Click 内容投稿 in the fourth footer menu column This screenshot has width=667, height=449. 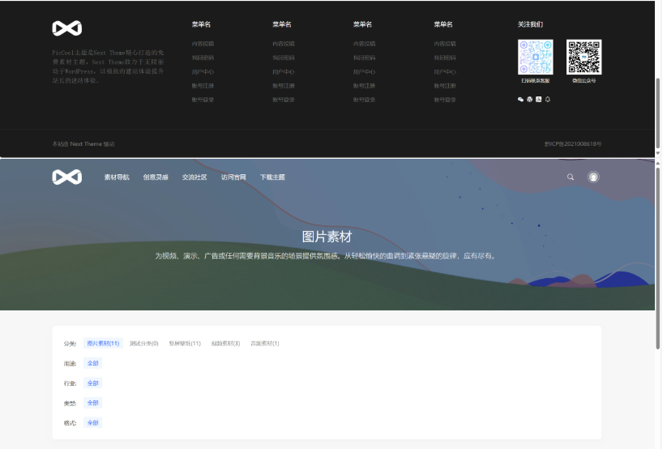pos(445,44)
